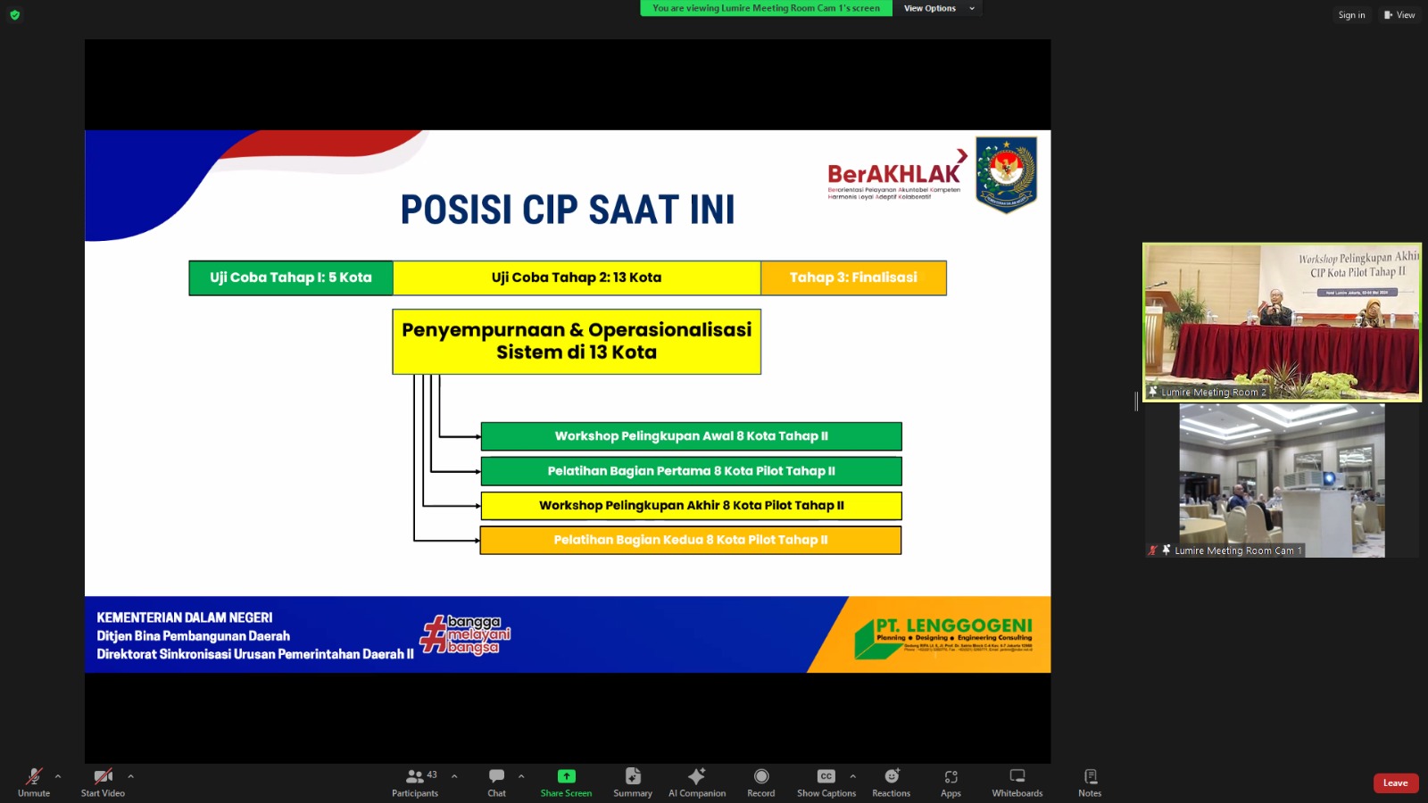Image resolution: width=1428 pixels, height=803 pixels.
Task: Start Video camera toggle
Action: click(x=103, y=782)
